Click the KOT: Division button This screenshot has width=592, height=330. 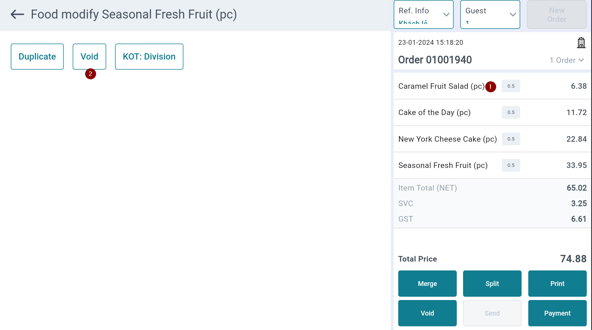149,57
